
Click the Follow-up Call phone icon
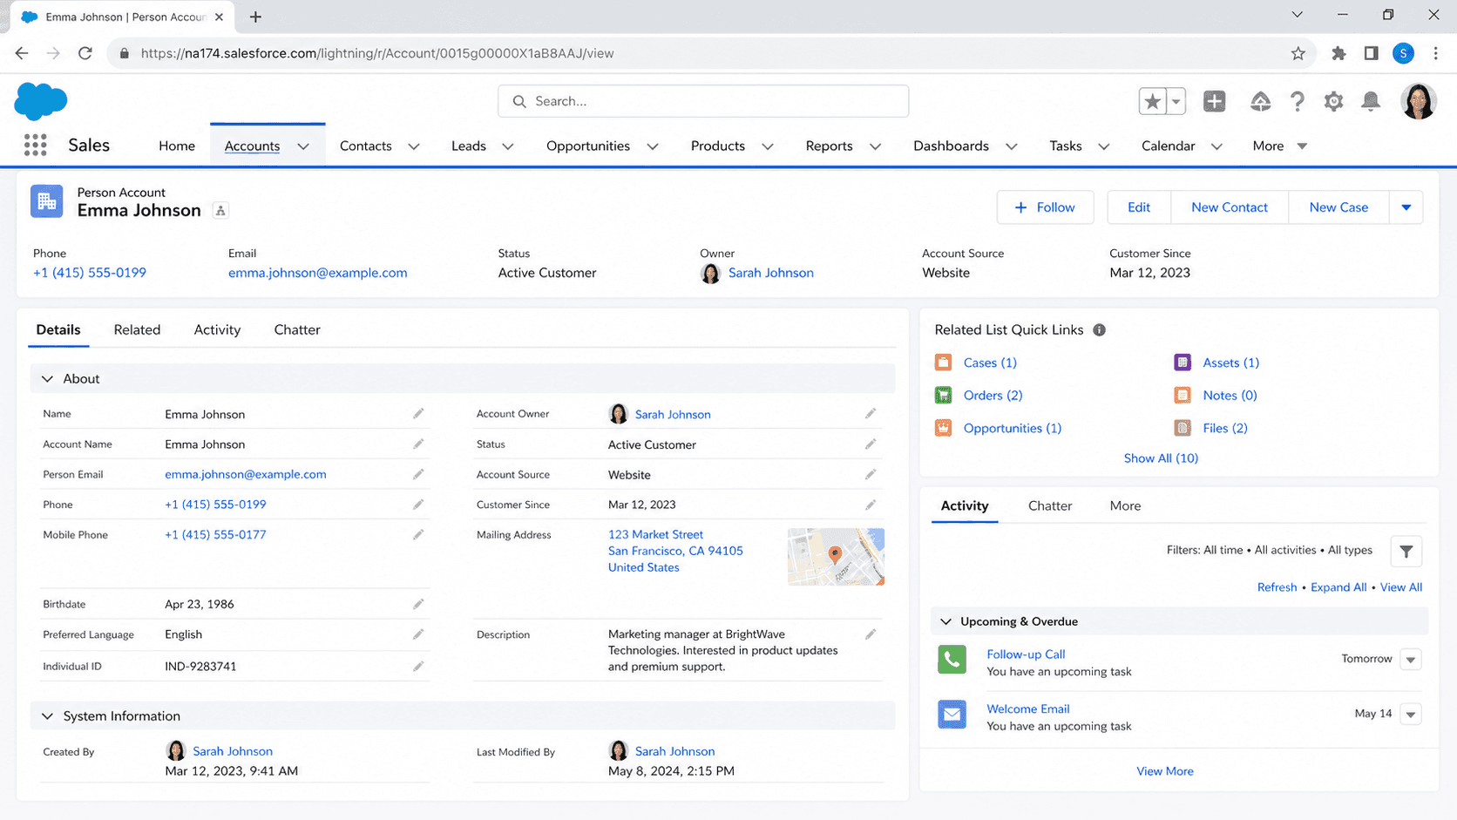point(952,660)
